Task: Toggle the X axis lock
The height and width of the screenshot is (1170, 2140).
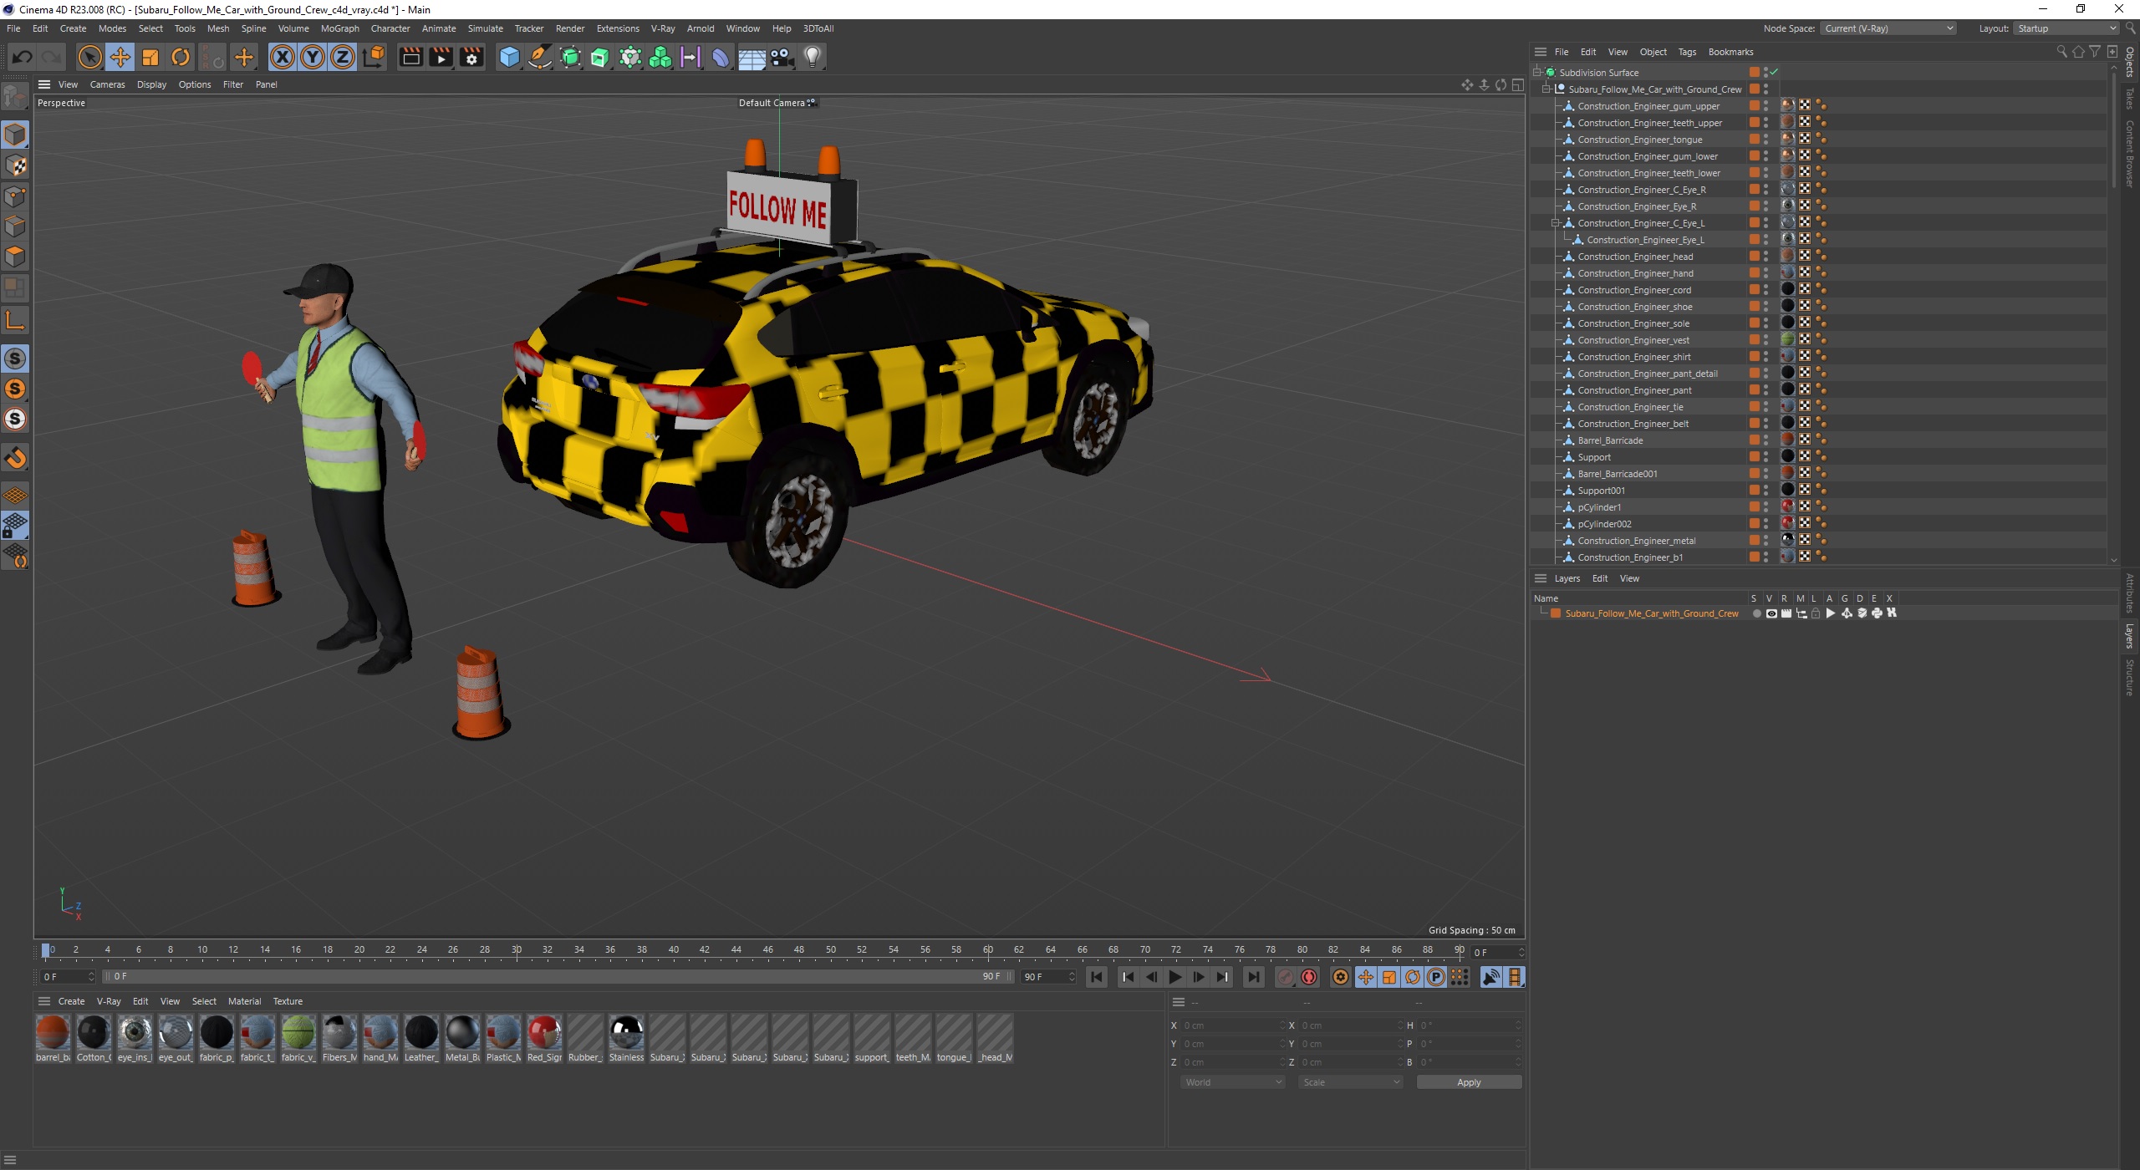Action: (283, 57)
